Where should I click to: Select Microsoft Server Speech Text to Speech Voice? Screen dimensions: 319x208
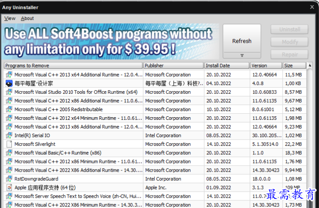[x=78, y=196]
